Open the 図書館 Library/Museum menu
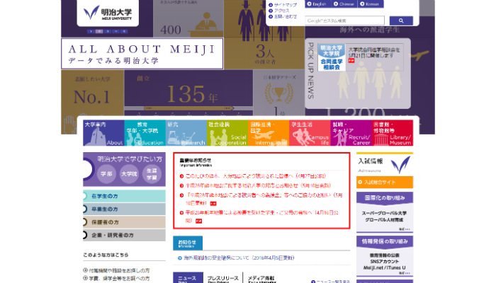 point(393,133)
